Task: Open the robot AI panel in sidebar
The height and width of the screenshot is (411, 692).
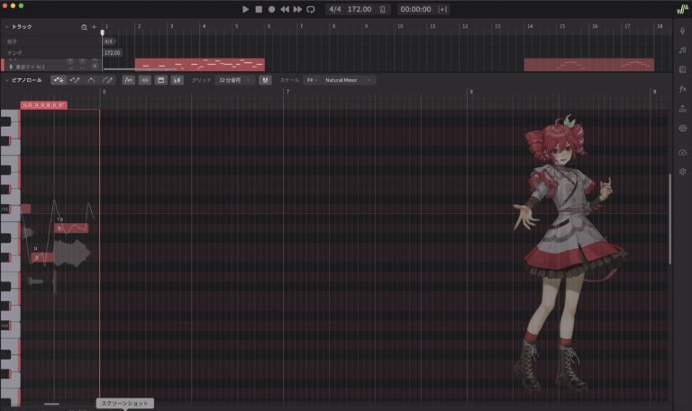Action: (683, 129)
